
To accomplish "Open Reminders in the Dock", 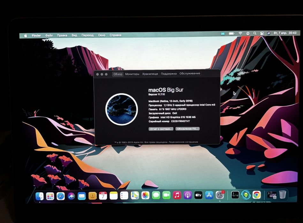I will pyautogui.click(x=124, y=195).
